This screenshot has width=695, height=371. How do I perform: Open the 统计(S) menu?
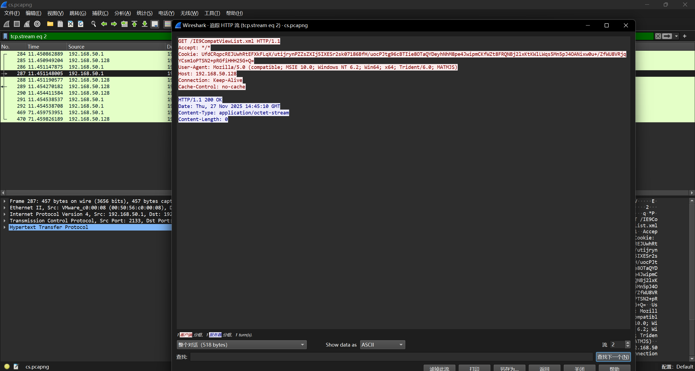144,13
